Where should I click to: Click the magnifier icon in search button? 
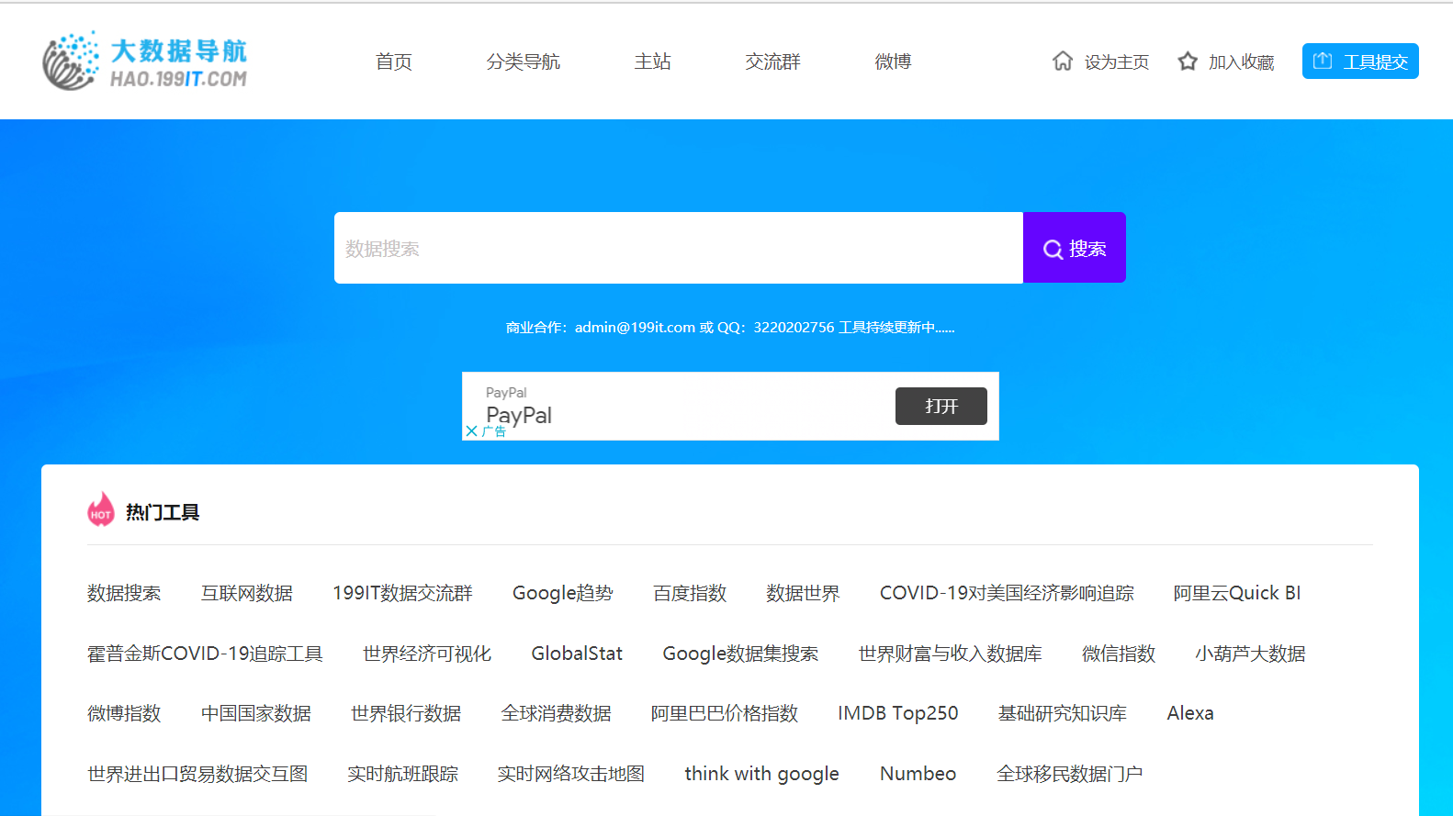point(1053,249)
